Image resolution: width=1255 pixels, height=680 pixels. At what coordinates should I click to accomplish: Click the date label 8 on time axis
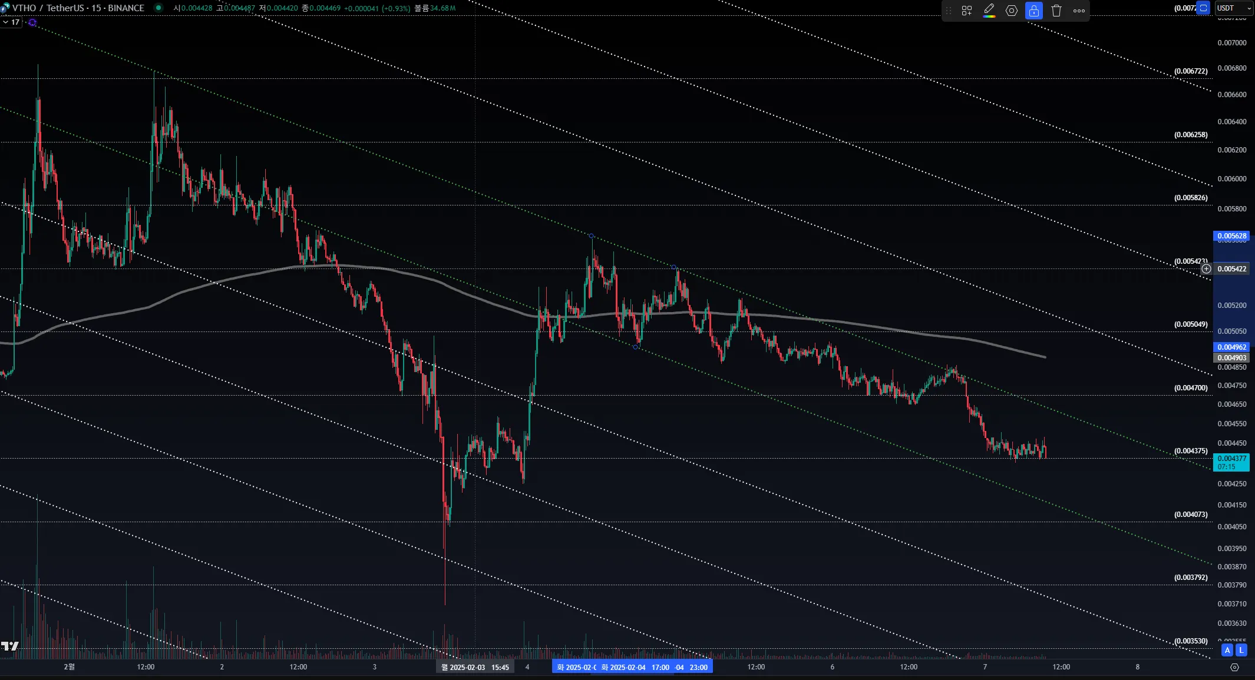coord(1138,667)
